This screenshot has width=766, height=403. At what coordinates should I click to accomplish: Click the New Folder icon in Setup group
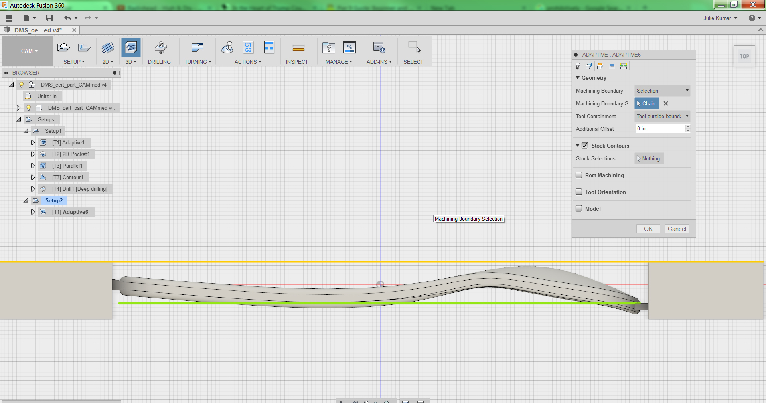click(84, 48)
